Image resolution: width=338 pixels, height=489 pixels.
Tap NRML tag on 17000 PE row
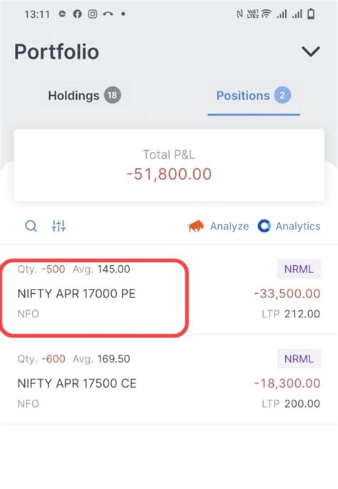[299, 269]
